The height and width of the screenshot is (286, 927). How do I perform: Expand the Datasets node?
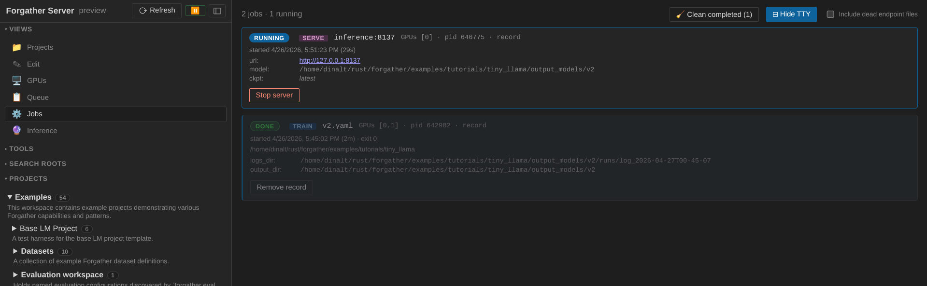tap(15, 251)
